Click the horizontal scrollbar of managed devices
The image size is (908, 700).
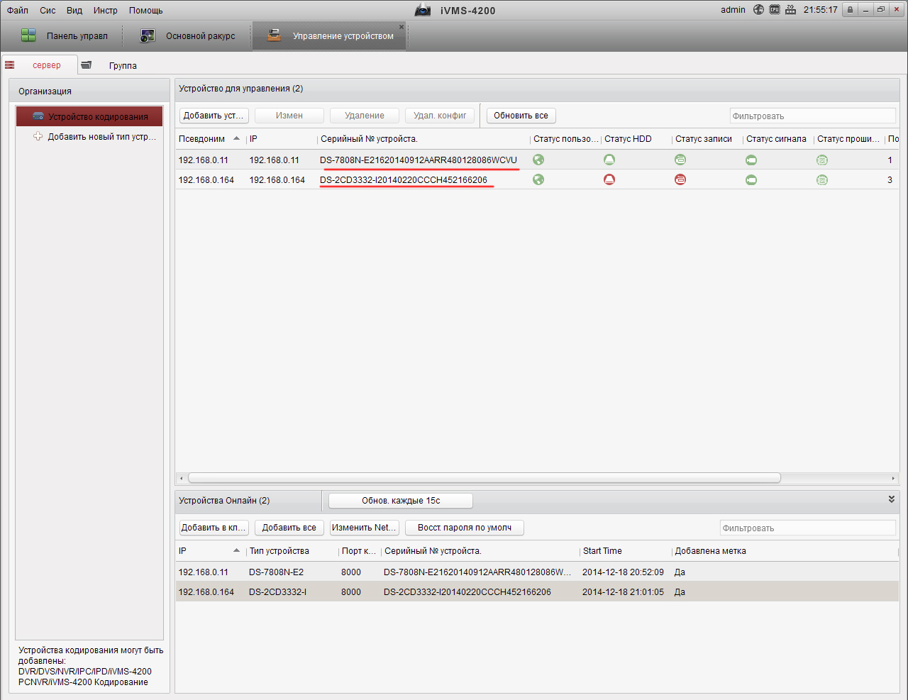tap(485, 478)
